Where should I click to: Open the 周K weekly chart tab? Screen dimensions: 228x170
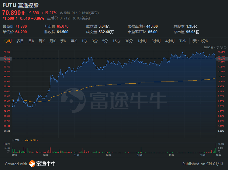click(x=42, y=41)
